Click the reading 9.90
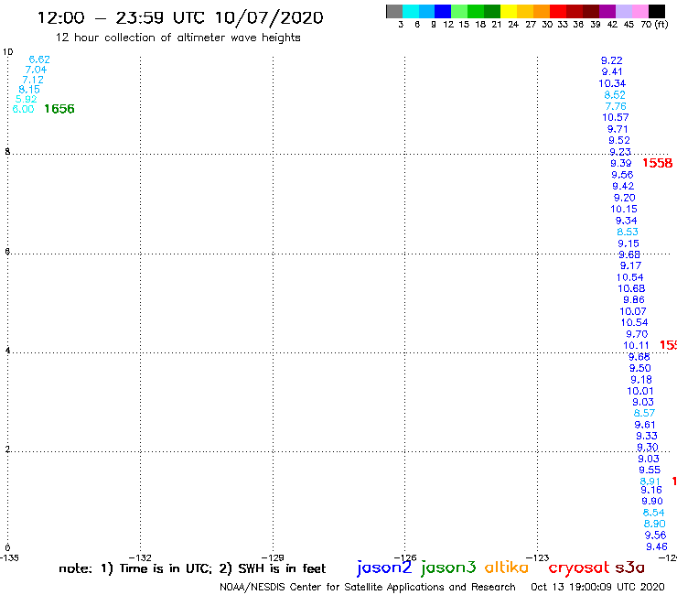 click(652, 502)
